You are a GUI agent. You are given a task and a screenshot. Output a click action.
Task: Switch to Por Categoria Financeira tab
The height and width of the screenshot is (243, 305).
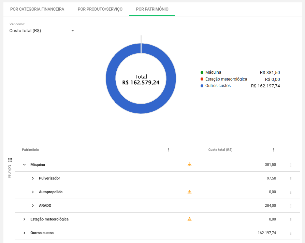click(37, 9)
